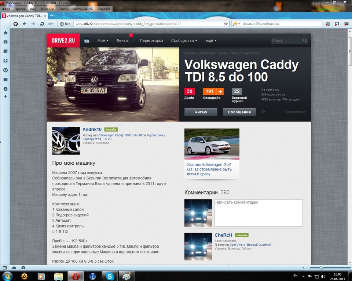Open Opera sidebar Notes panel
The width and height of the screenshot is (352, 281).
(5, 51)
